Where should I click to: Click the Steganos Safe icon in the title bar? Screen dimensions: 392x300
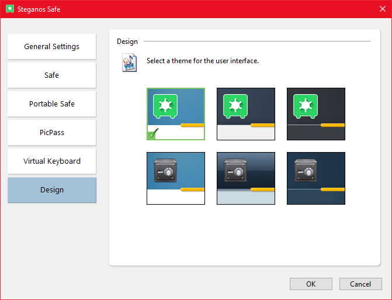coord(10,9)
